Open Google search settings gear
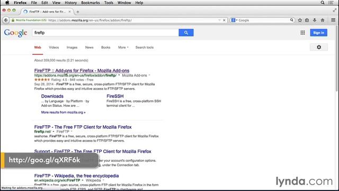Image resolution: width=339 pixels, height=191 pixels. coord(319,47)
